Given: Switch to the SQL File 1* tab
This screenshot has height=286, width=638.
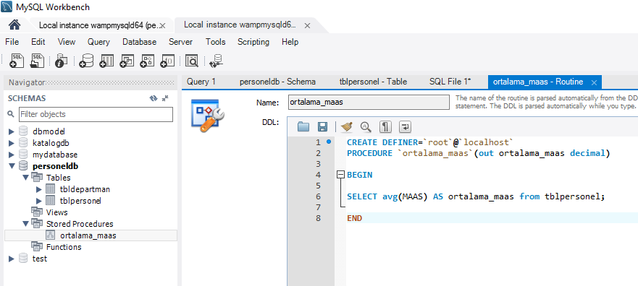Looking at the screenshot, I should coord(450,82).
